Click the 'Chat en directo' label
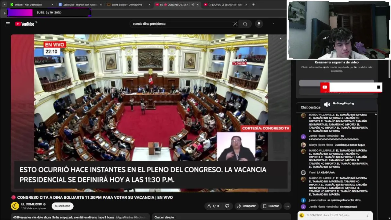Viewport: 391px width, 220px height. (x=164, y=218)
